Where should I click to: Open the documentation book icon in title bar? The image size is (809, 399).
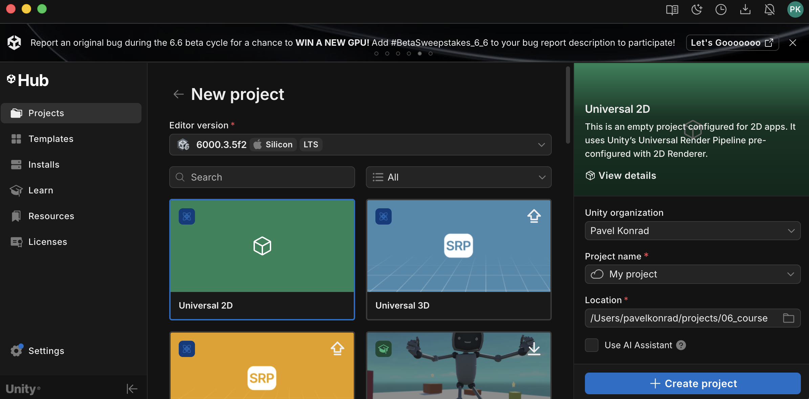(x=672, y=9)
